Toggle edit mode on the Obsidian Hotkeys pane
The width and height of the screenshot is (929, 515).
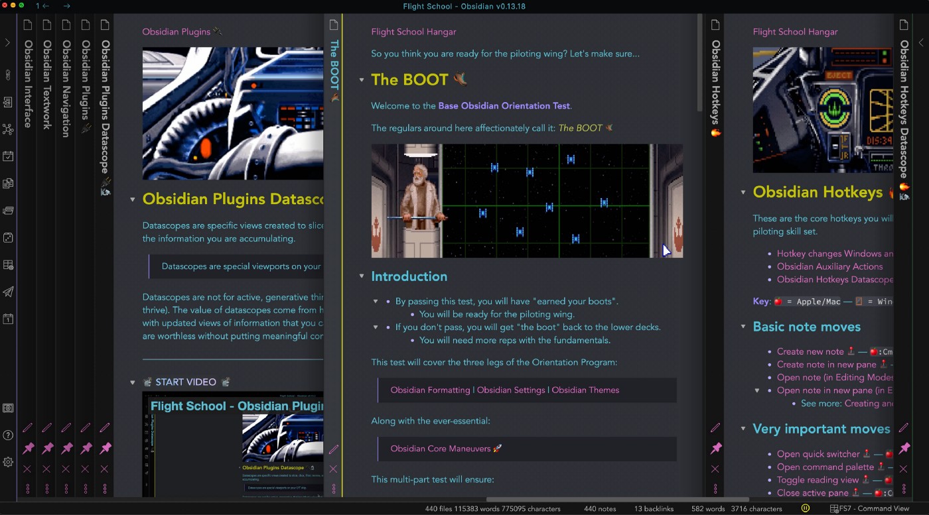pyautogui.click(x=716, y=428)
